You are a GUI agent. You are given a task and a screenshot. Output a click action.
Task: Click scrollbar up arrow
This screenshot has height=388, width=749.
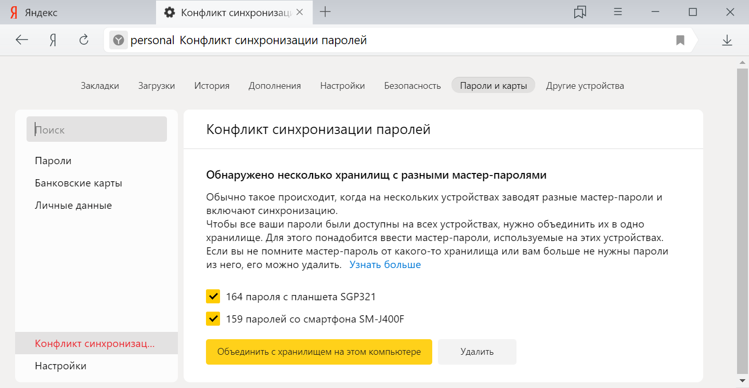tap(742, 62)
